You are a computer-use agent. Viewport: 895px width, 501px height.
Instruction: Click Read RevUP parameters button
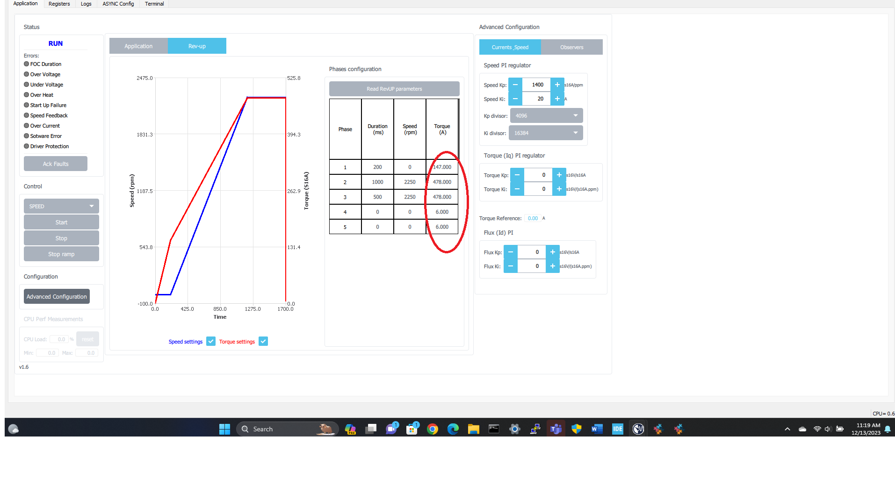click(394, 89)
